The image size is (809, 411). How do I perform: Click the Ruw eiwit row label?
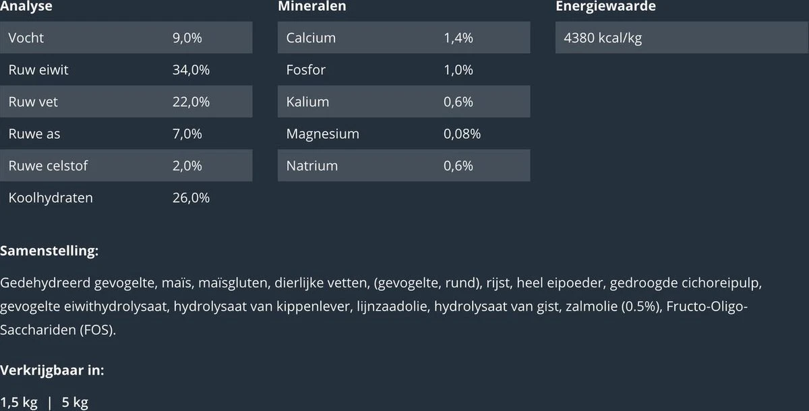(38, 70)
